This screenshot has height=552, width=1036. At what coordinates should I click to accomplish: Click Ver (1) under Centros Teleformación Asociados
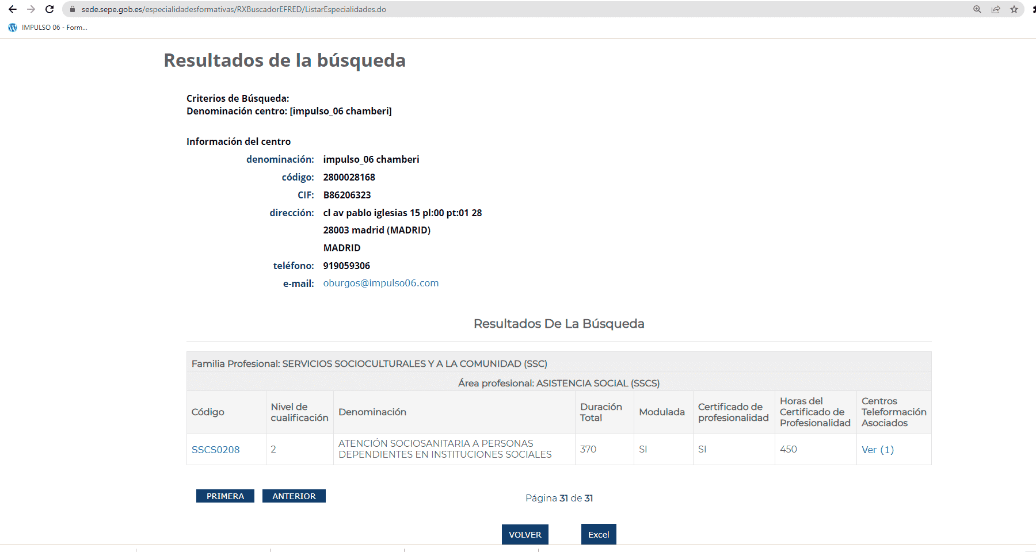click(877, 449)
